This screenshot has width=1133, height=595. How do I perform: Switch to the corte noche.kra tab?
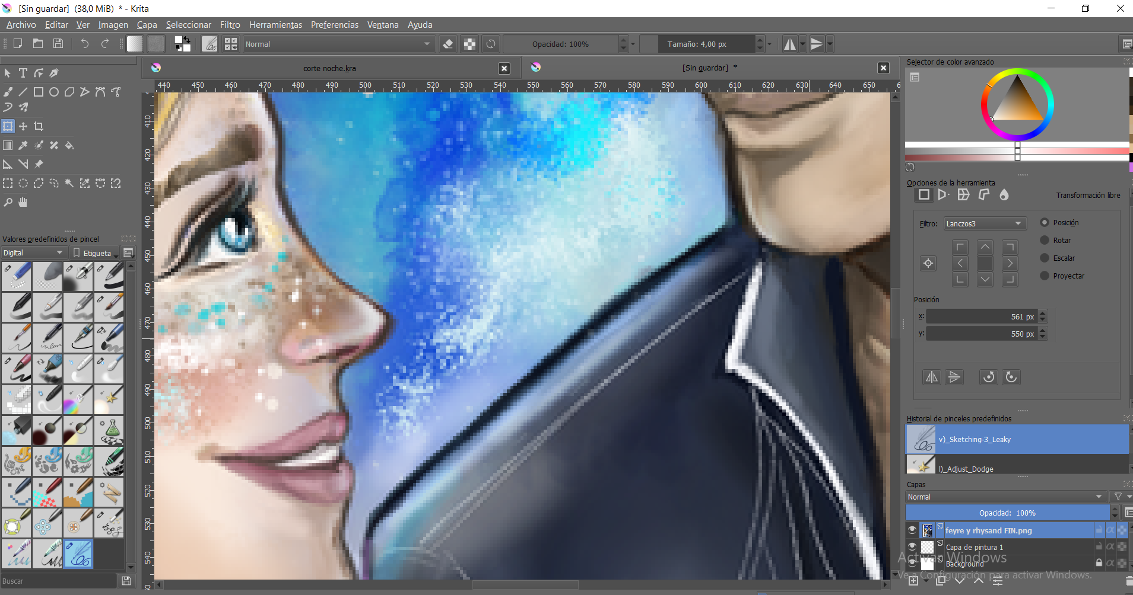[x=329, y=68]
